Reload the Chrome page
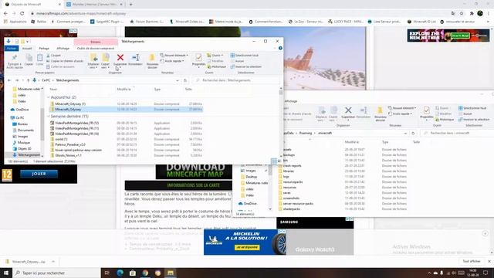 pos(22,14)
